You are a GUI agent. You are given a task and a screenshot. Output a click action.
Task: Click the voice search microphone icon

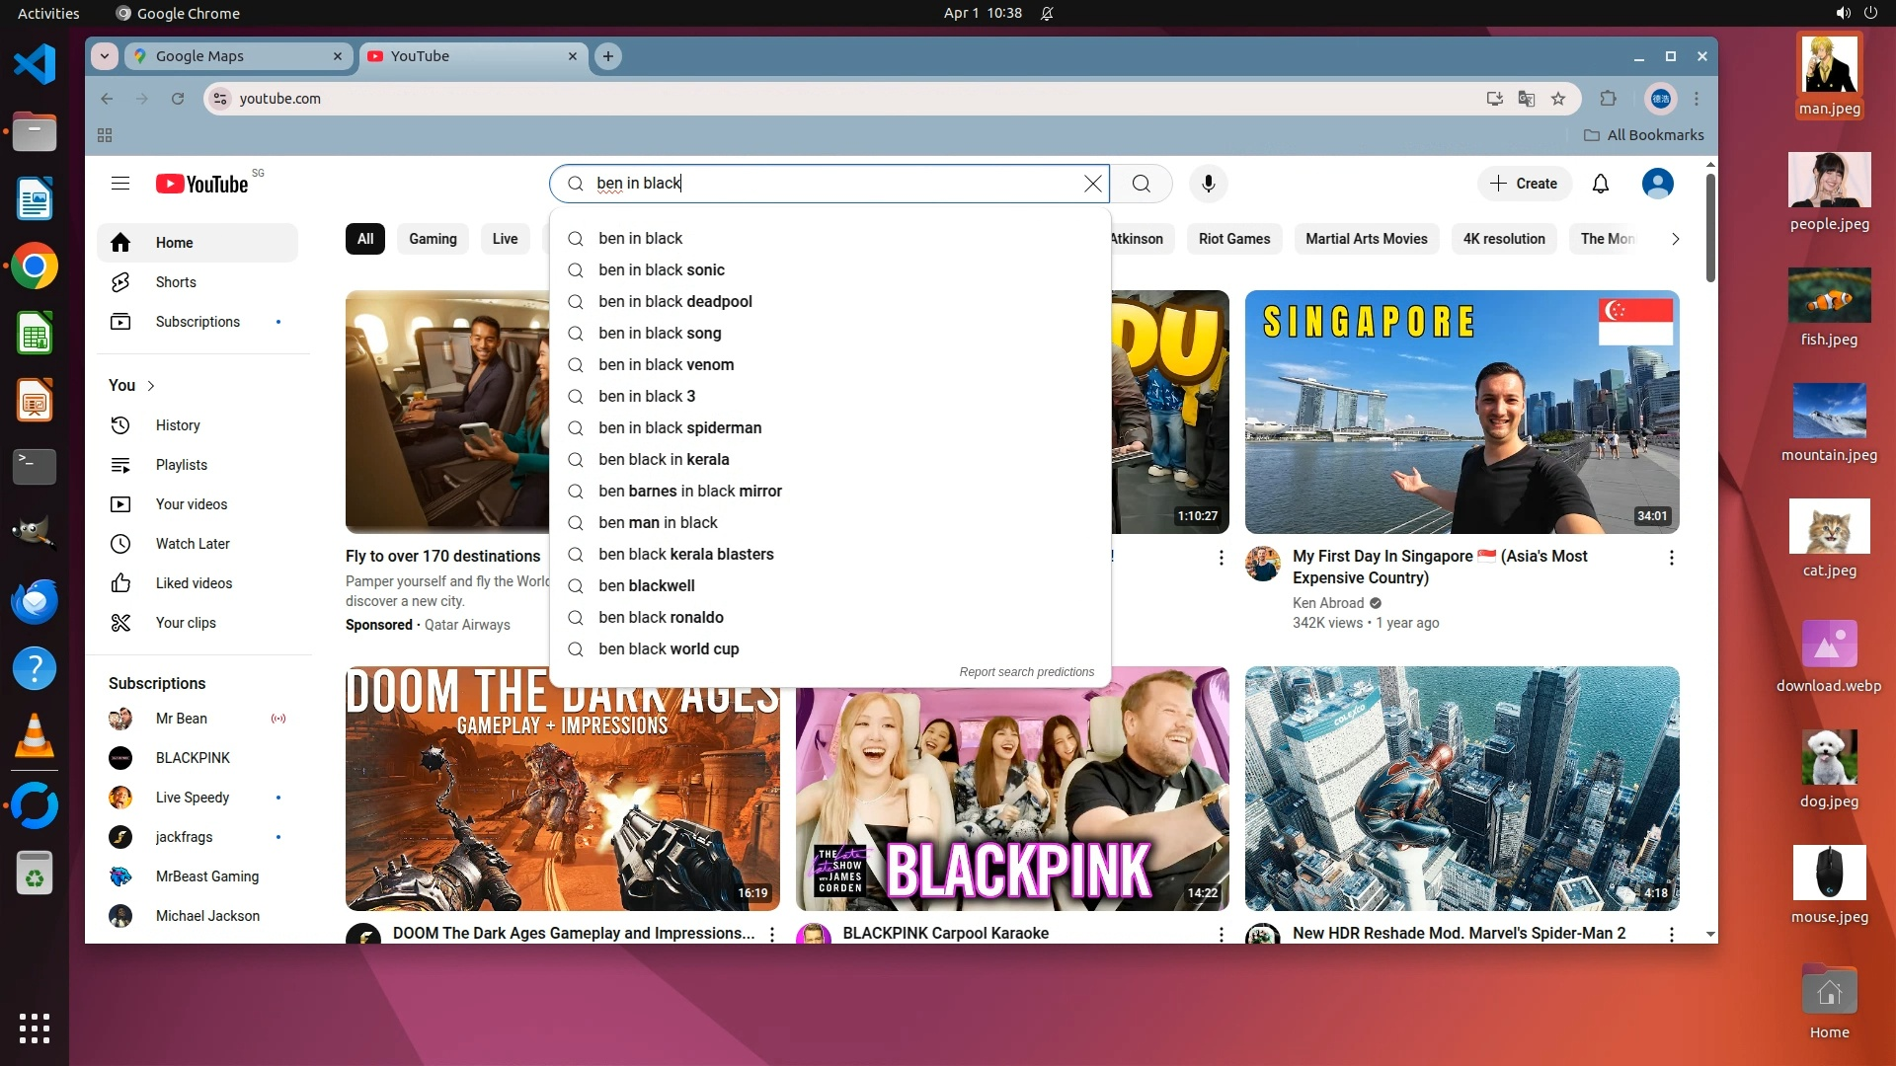(x=1208, y=184)
